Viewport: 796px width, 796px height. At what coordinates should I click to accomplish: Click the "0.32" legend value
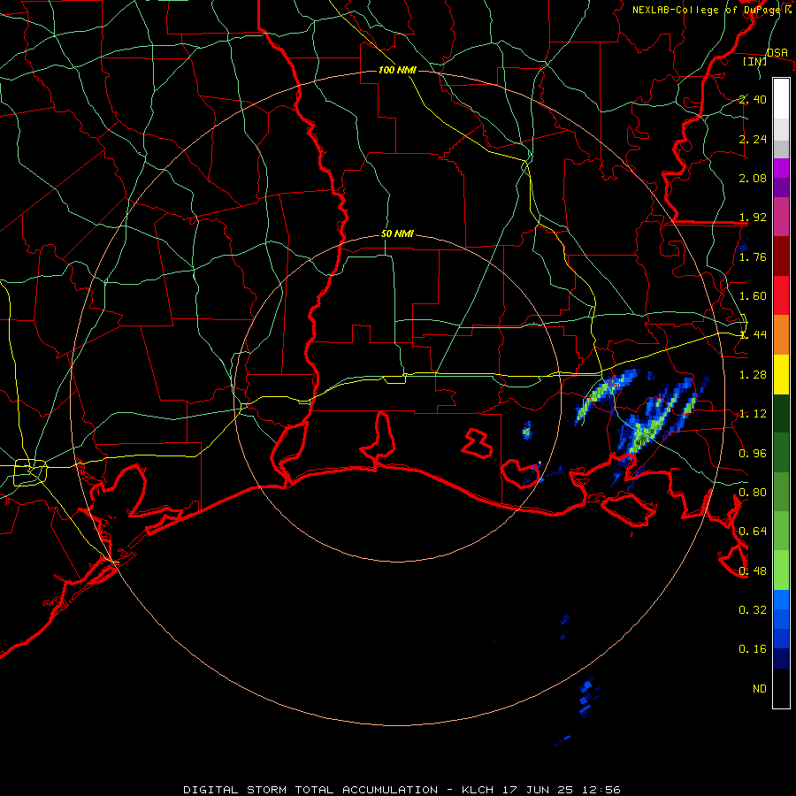753,609
